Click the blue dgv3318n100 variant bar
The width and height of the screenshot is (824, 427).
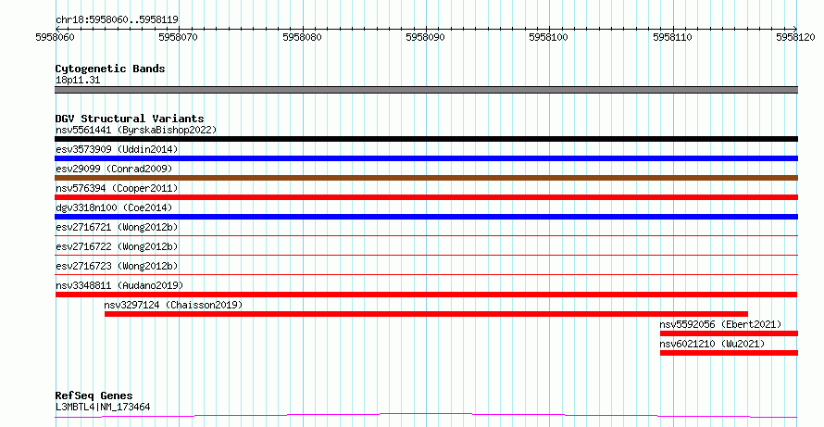(426, 217)
